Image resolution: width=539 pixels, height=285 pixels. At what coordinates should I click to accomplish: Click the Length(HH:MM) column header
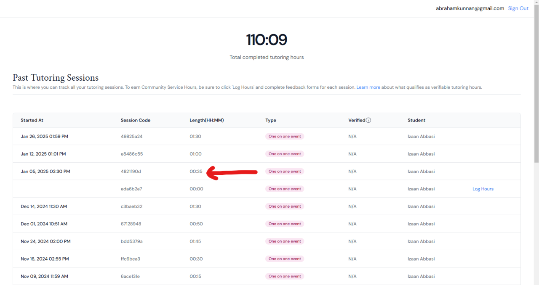(x=206, y=120)
